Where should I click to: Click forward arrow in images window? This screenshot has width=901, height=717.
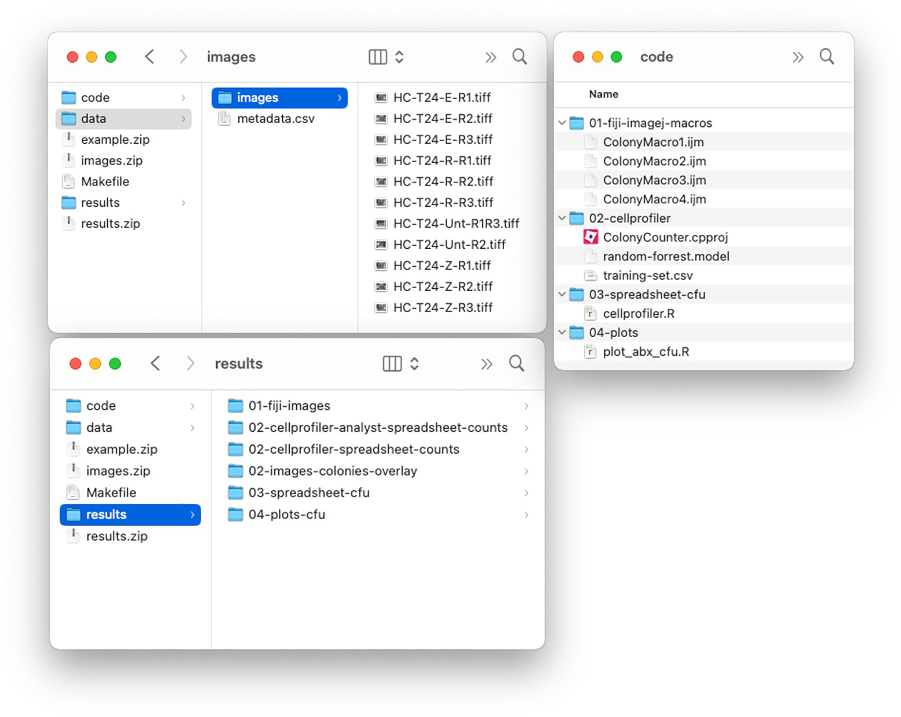[x=183, y=56]
